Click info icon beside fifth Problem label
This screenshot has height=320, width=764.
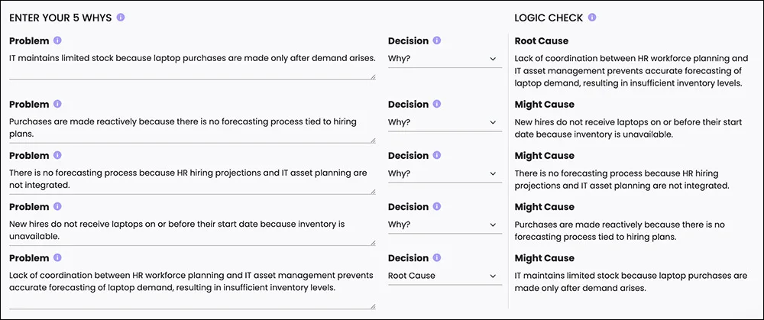pos(57,257)
